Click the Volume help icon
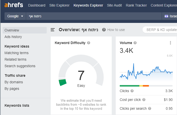The image size is (177, 115). [135, 43]
